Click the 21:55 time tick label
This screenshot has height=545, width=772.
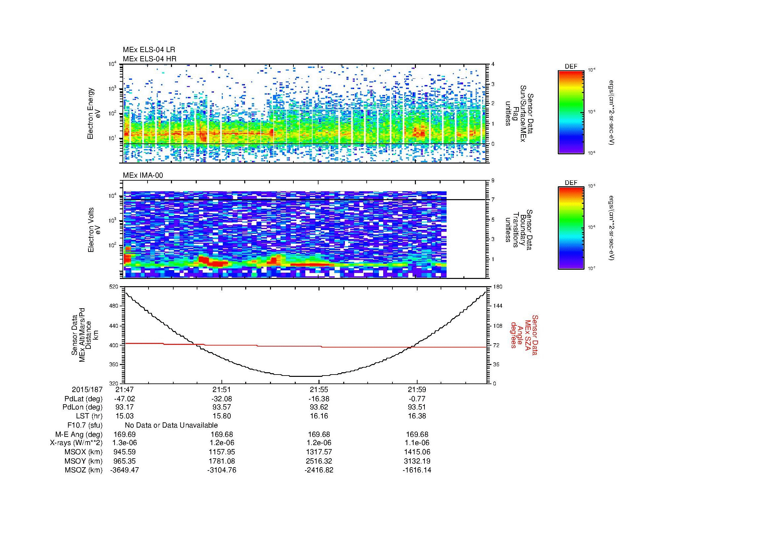(x=319, y=390)
